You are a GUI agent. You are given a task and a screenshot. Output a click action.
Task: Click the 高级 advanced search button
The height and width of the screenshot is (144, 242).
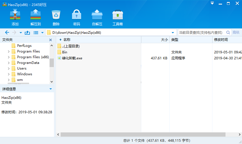236,33
